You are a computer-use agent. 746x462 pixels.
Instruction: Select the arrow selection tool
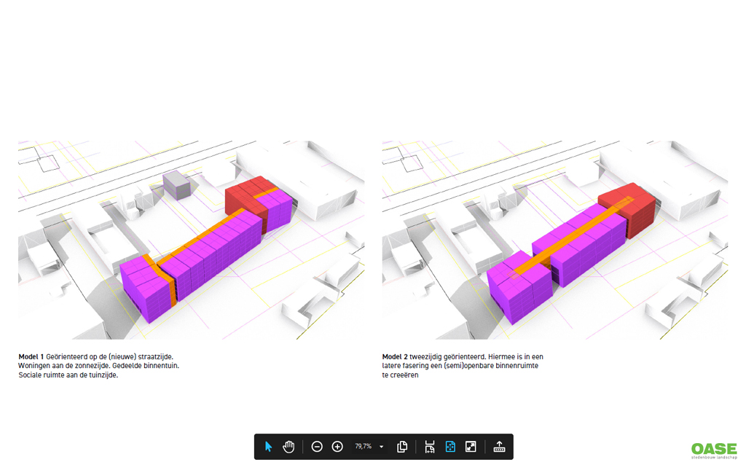(x=268, y=447)
